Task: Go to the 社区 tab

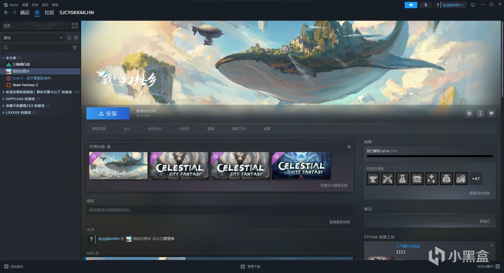Action: click(49, 13)
